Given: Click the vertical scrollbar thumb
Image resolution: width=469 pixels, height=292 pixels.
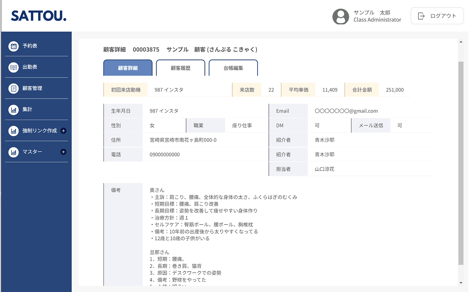Looking at the screenshot, I should tap(461, 163).
